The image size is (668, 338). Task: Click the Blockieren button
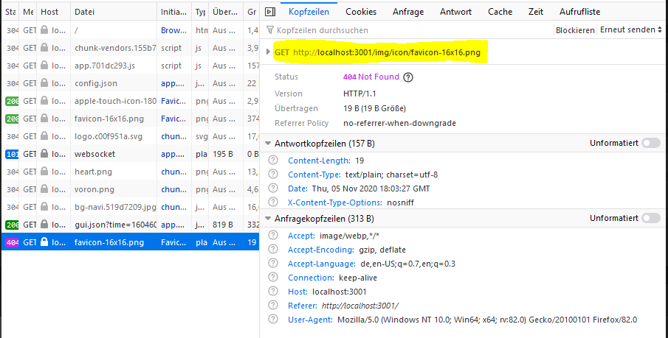tap(575, 30)
